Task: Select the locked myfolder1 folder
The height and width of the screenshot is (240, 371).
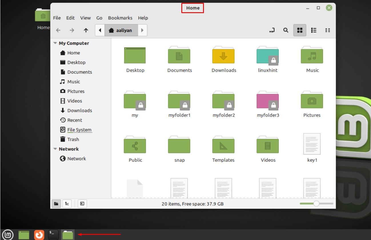Action: [x=179, y=100]
